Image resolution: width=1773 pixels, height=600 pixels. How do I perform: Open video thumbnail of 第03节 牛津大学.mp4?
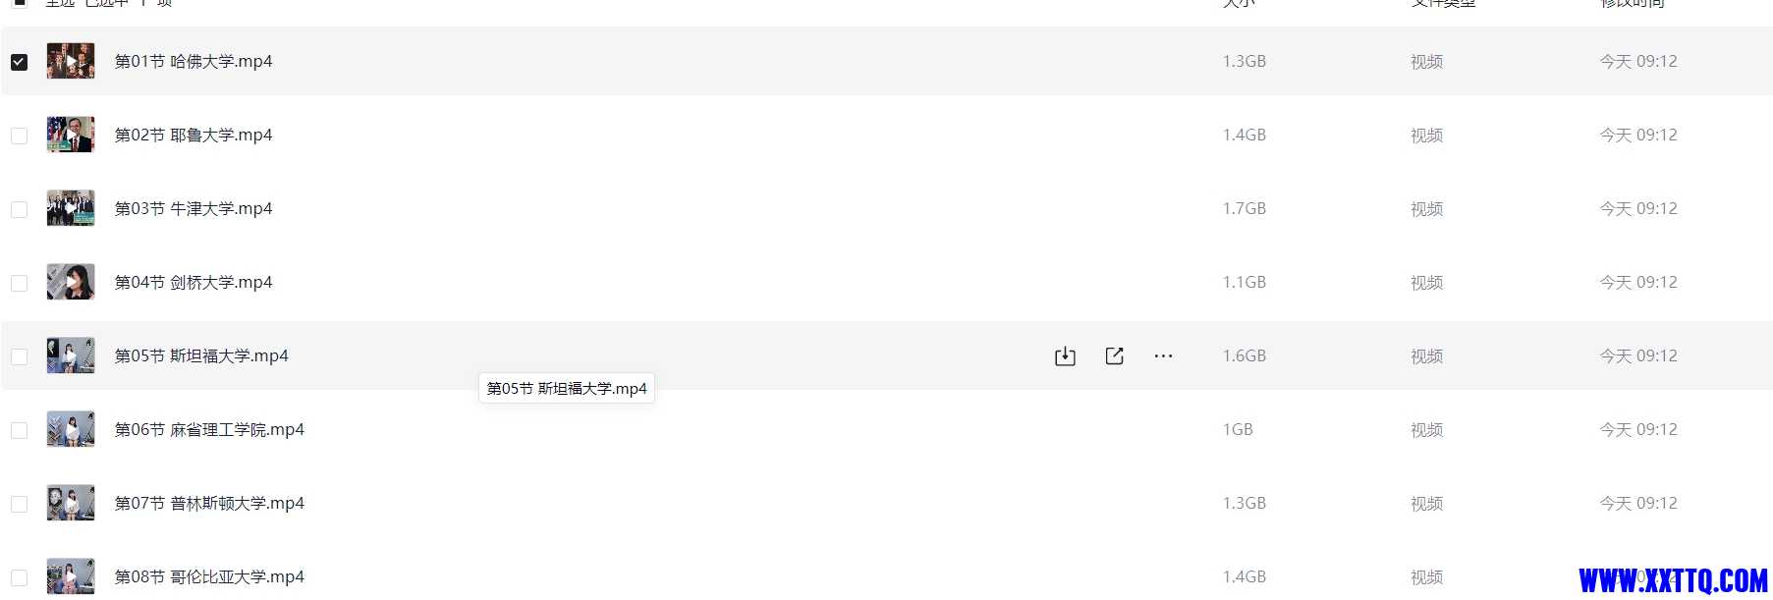click(71, 208)
